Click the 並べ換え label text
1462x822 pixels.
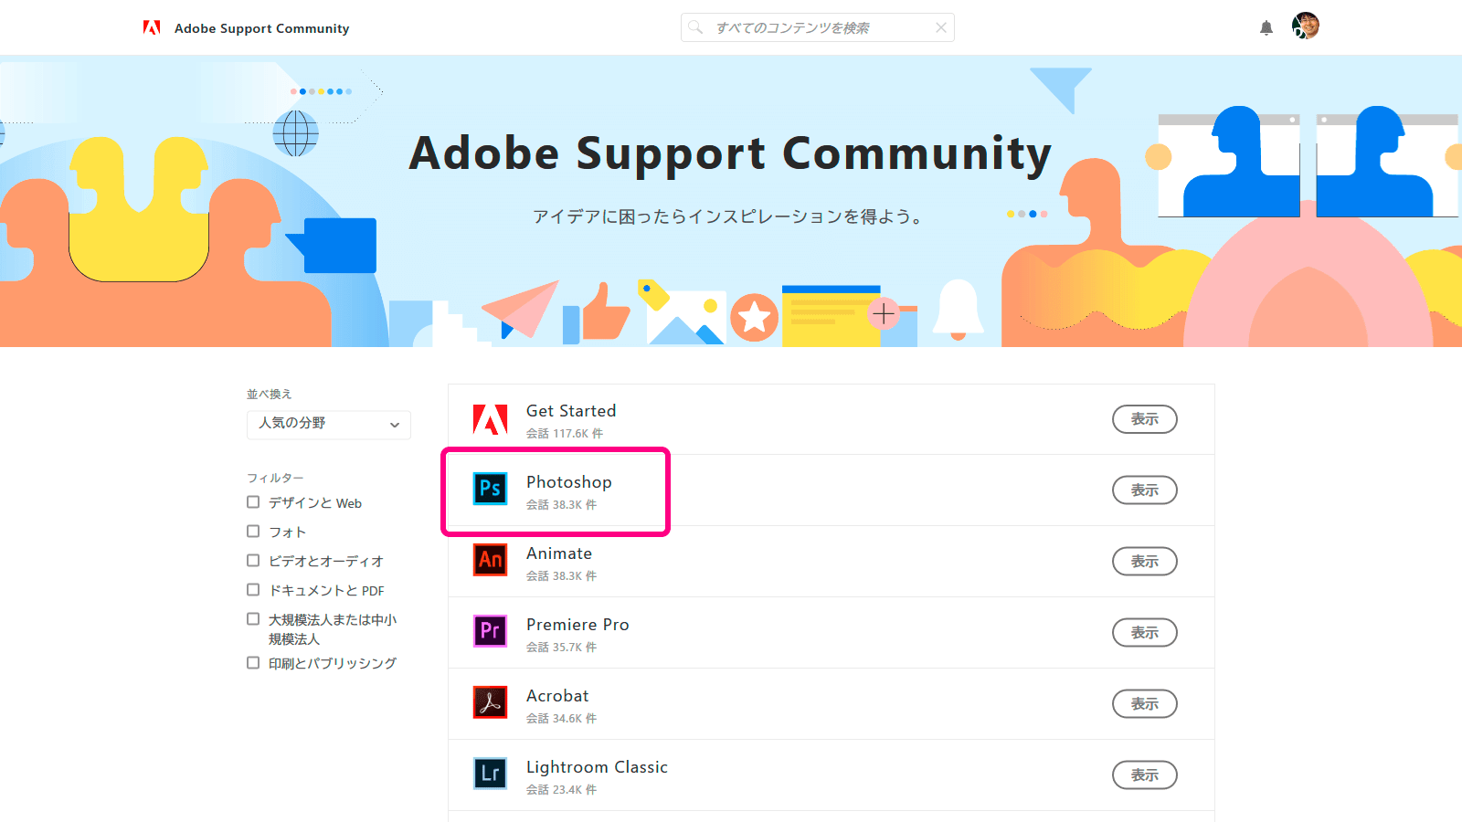[269, 394]
